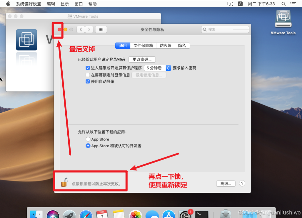Close the Security & Privacy window with red button

coord(59,29)
